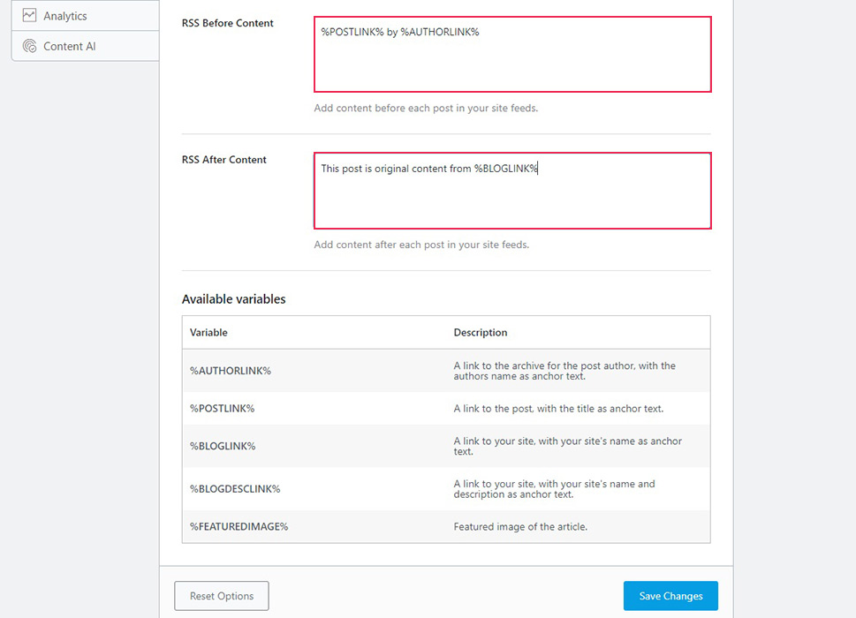
Task: Save settings with Save Changes button
Action: pyautogui.click(x=670, y=596)
